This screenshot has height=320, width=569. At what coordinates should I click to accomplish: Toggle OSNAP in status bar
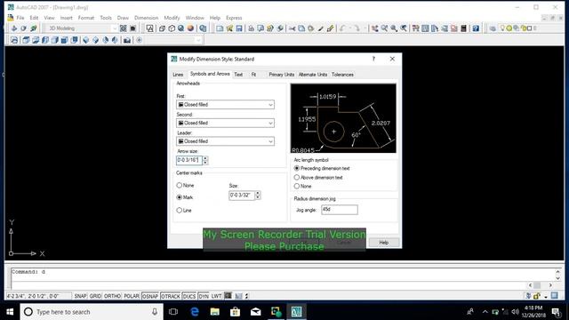pos(150,296)
